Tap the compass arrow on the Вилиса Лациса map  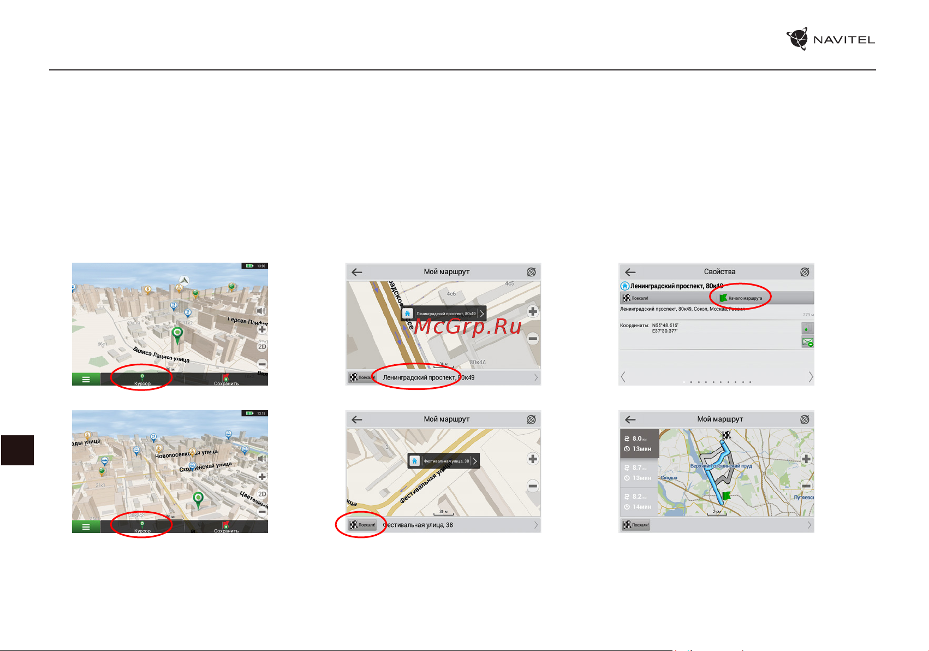click(x=184, y=281)
